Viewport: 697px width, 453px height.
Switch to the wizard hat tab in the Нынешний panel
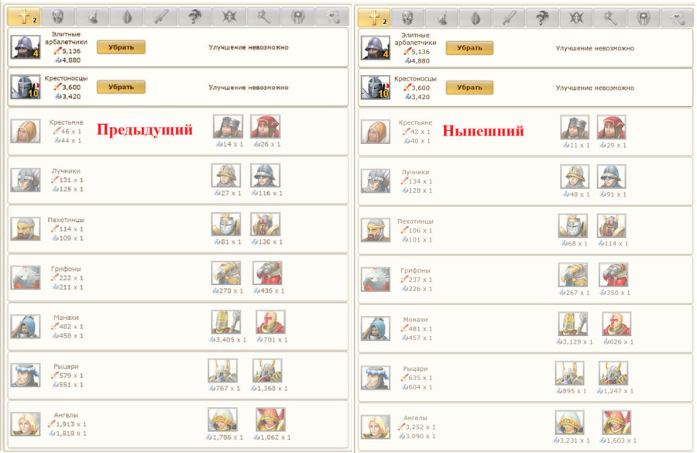[441, 18]
